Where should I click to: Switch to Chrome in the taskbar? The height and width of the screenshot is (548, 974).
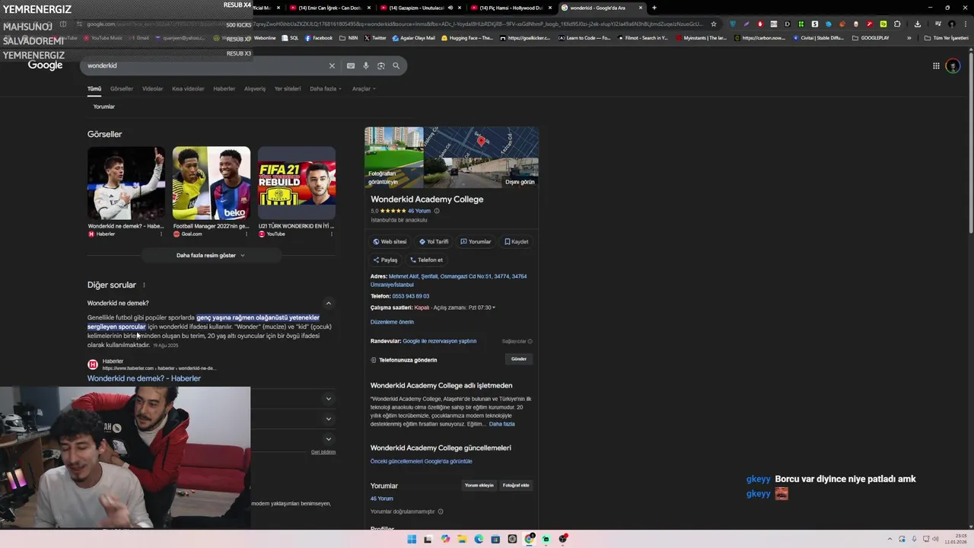(x=529, y=539)
